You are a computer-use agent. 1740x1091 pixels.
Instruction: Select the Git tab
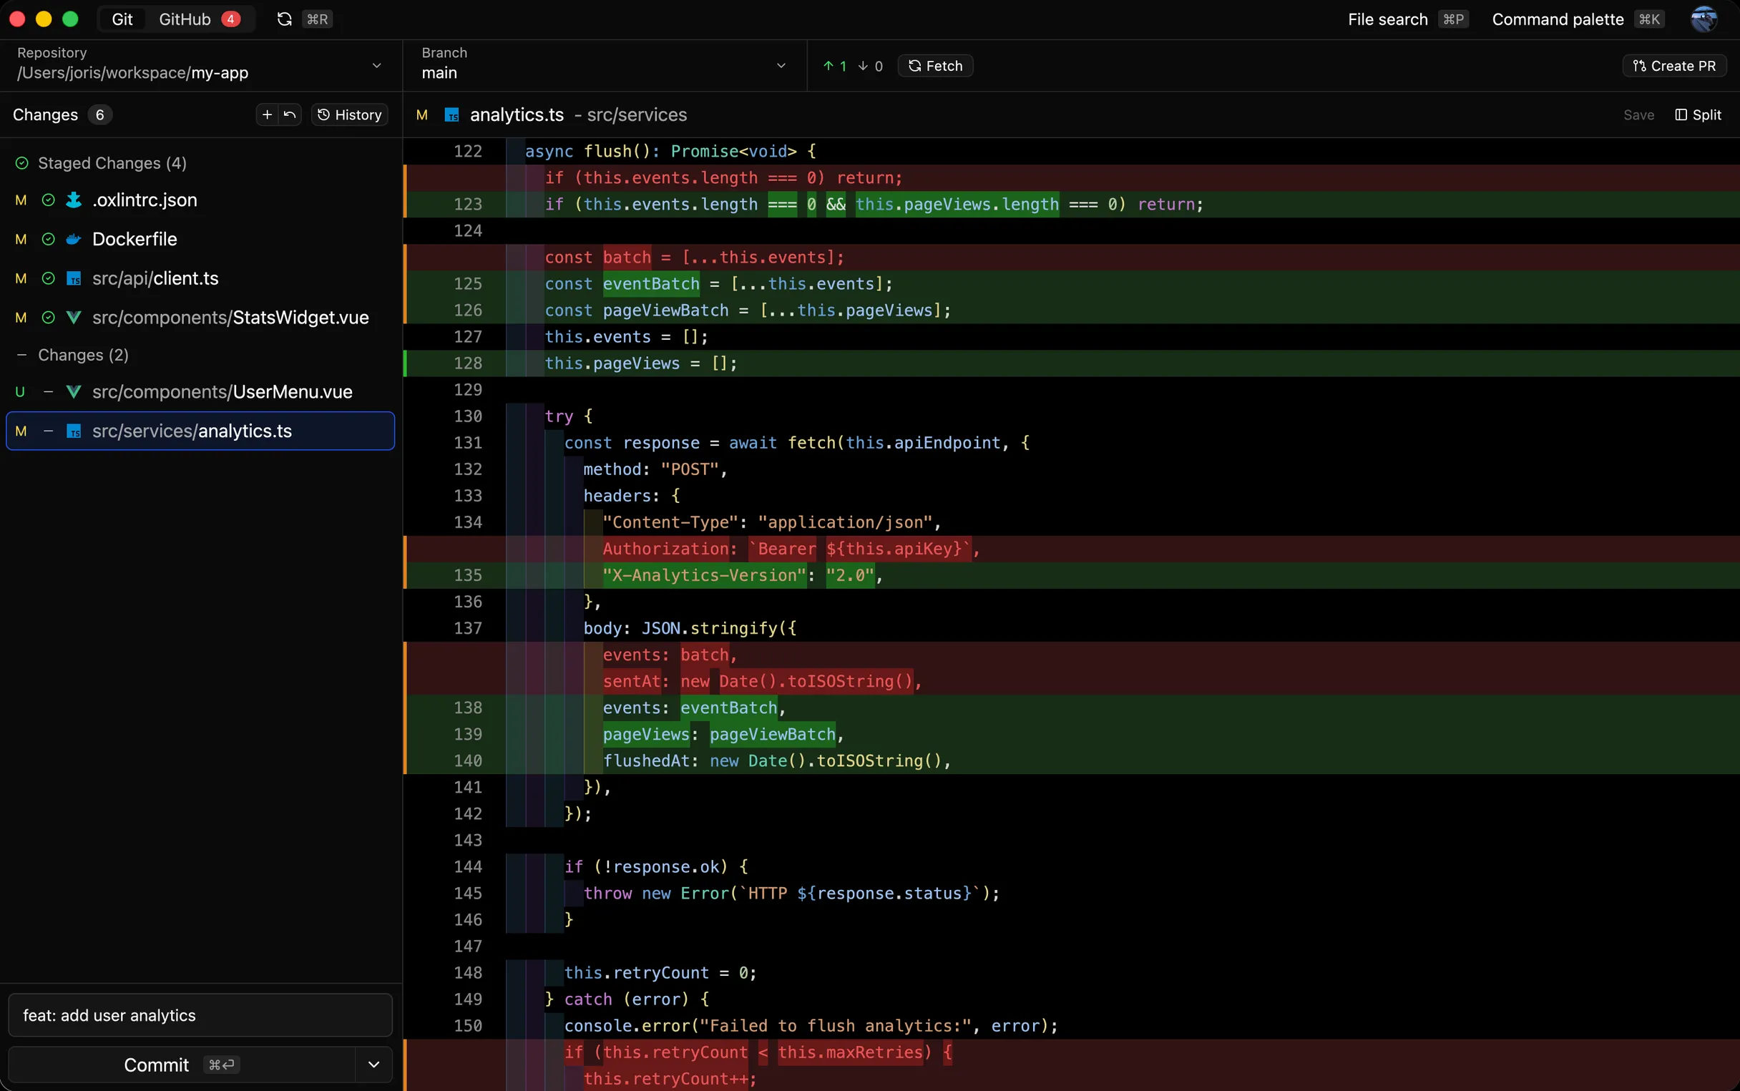click(121, 19)
